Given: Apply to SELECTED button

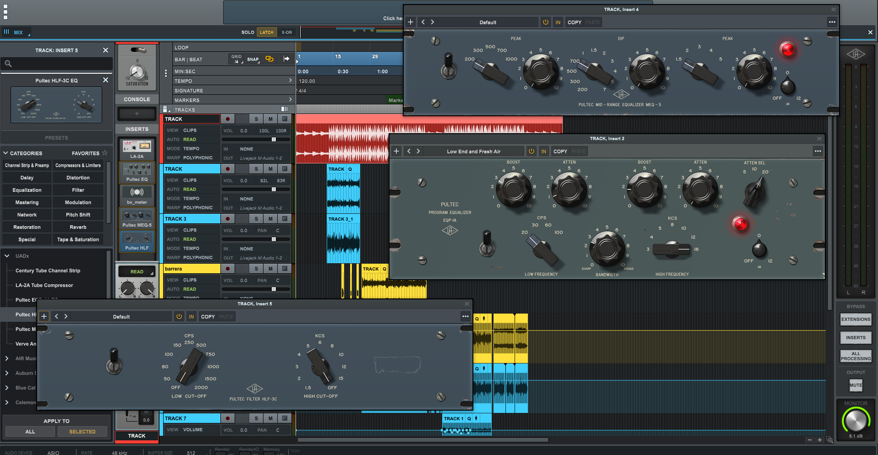Looking at the screenshot, I should click(82, 432).
